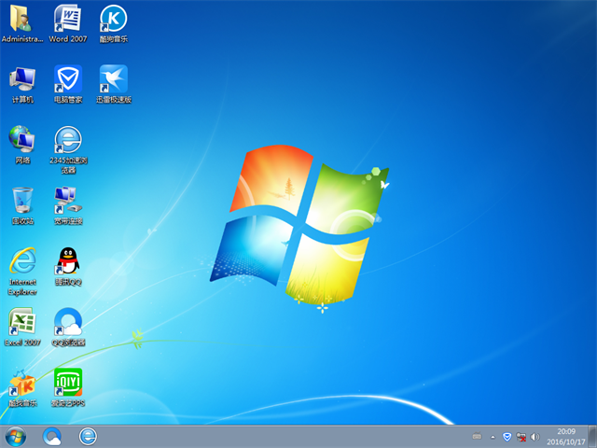Open the Tencent QQ penguin shortcut
Screen dimensions: 597x448
click(67, 261)
